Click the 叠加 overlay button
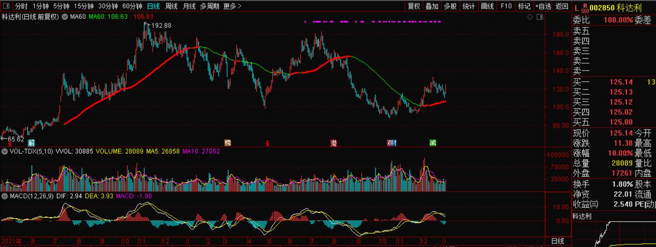The image size is (656, 247). pos(432,7)
